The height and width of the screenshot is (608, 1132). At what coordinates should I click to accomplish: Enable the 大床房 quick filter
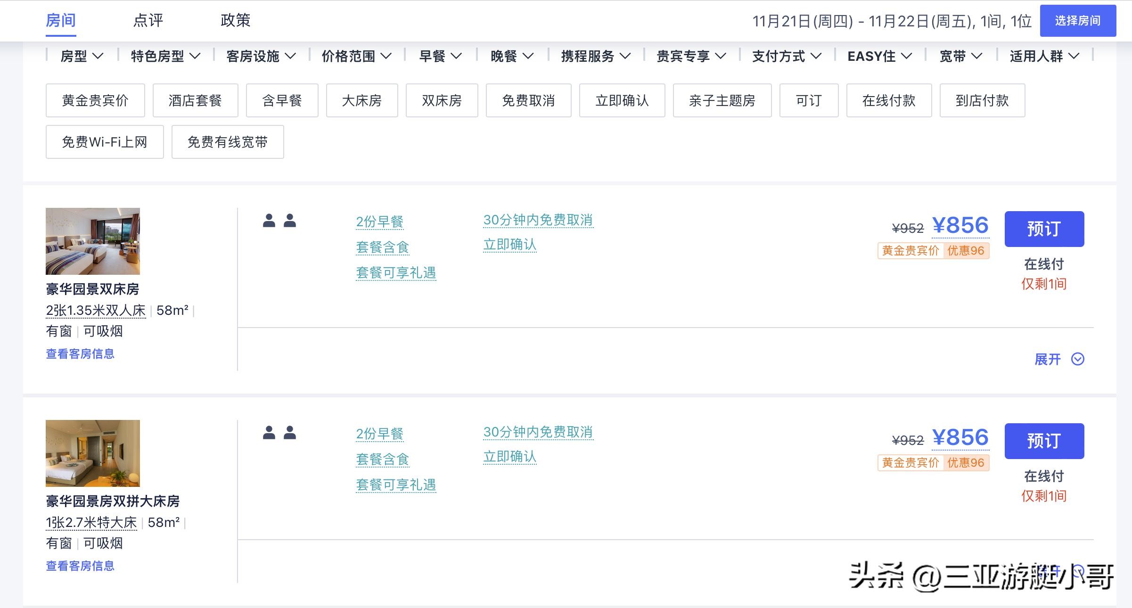361,100
